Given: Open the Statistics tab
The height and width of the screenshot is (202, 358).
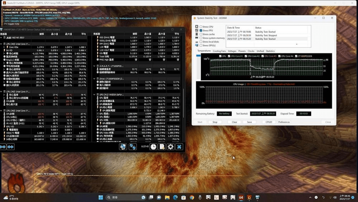Looking at the screenshot, I should 270,51.
